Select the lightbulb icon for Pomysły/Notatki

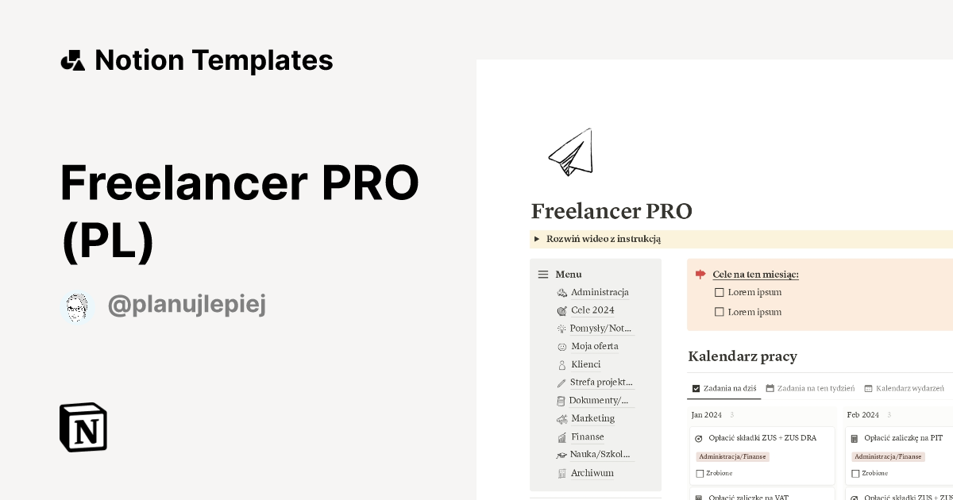(x=561, y=328)
